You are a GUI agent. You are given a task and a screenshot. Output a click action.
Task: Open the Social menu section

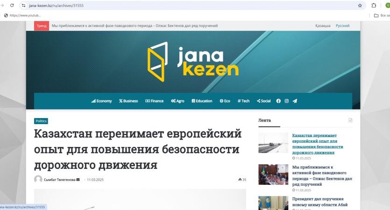[x=263, y=101]
